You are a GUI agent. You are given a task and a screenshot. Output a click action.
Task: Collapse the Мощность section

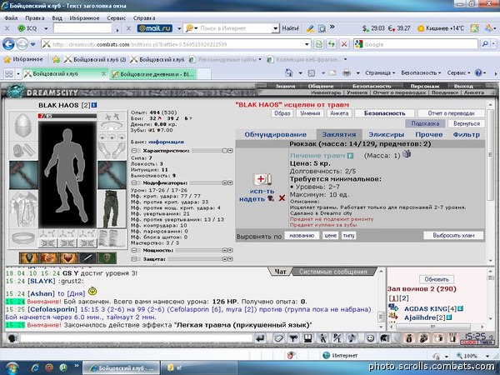(134, 250)
